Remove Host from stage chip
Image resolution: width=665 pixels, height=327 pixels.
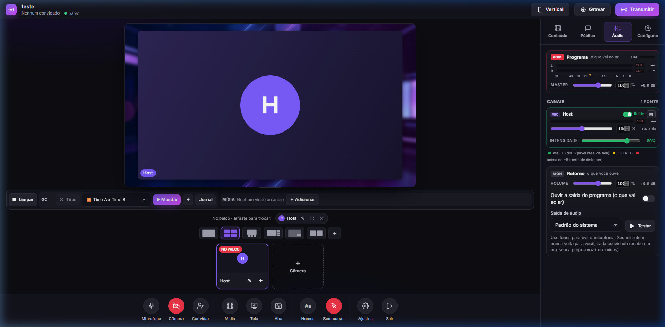[322, 218]
